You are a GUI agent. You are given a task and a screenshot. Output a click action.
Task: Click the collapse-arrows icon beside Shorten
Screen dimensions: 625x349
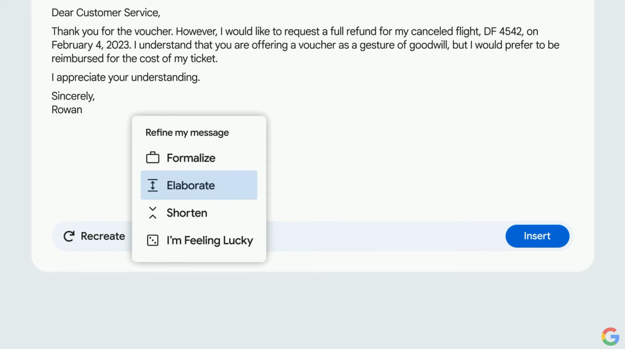point(152,213)
